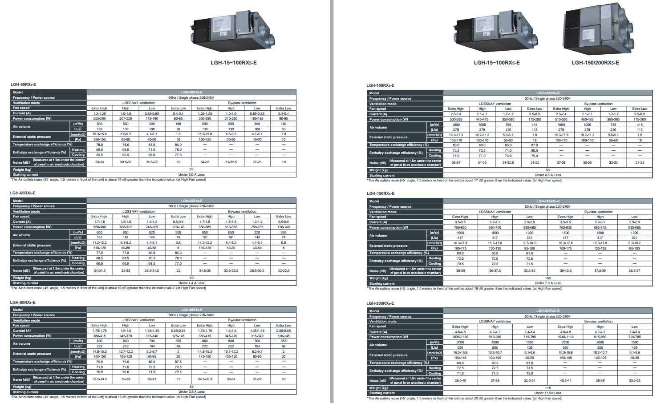Select noise value "33.5-34.5"
Screen dimensions: 665x403
tap(99, 379)
